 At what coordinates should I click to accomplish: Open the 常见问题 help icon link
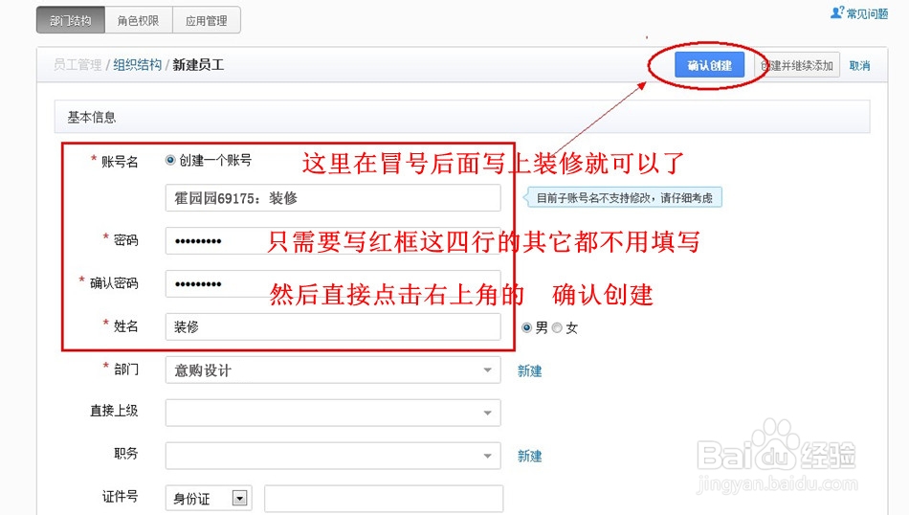[x=860, y=12]
